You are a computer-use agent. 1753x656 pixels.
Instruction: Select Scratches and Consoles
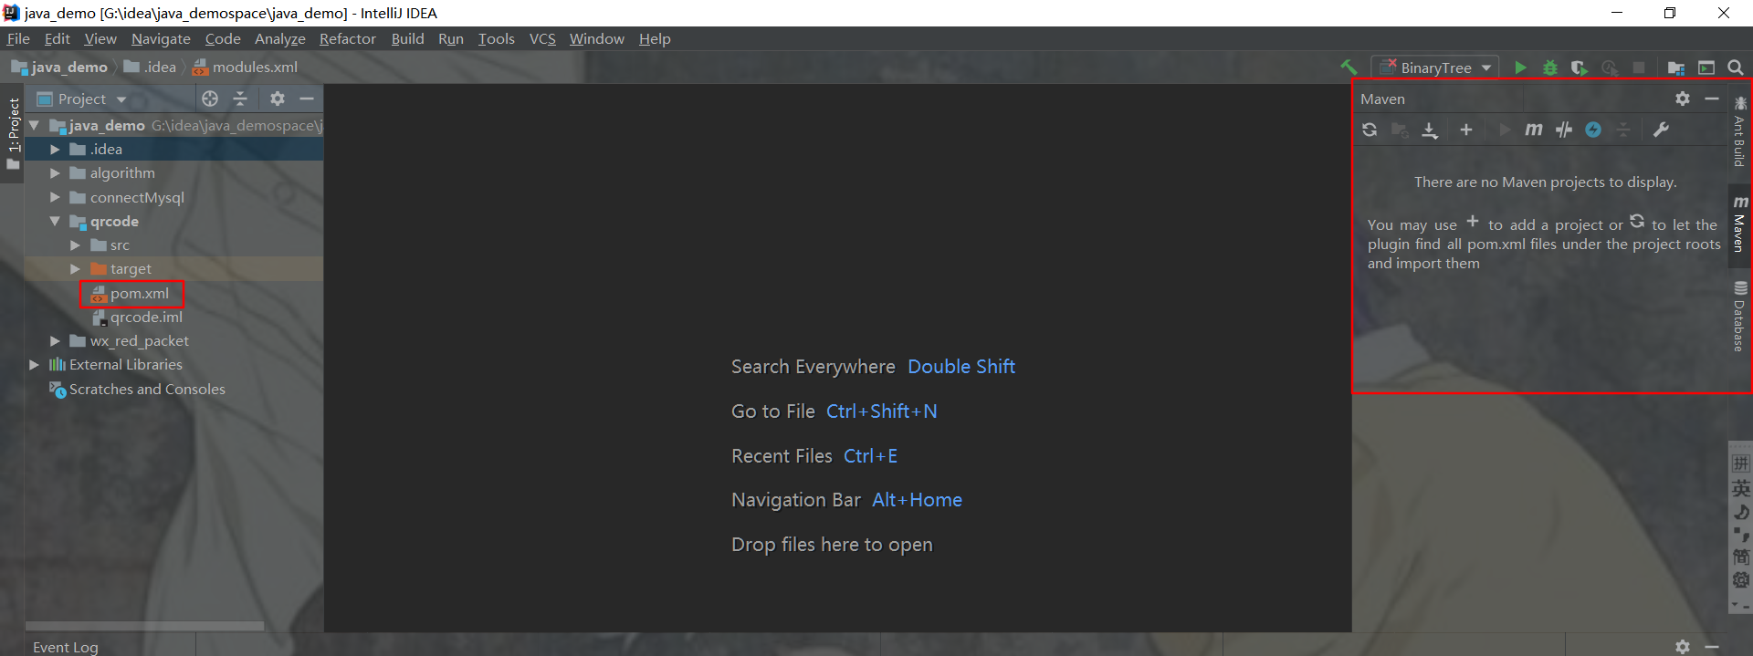coord(147,389)
